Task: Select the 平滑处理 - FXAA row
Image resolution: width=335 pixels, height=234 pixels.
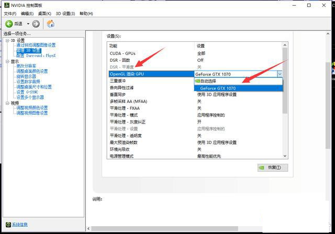Action: (195, 108)
